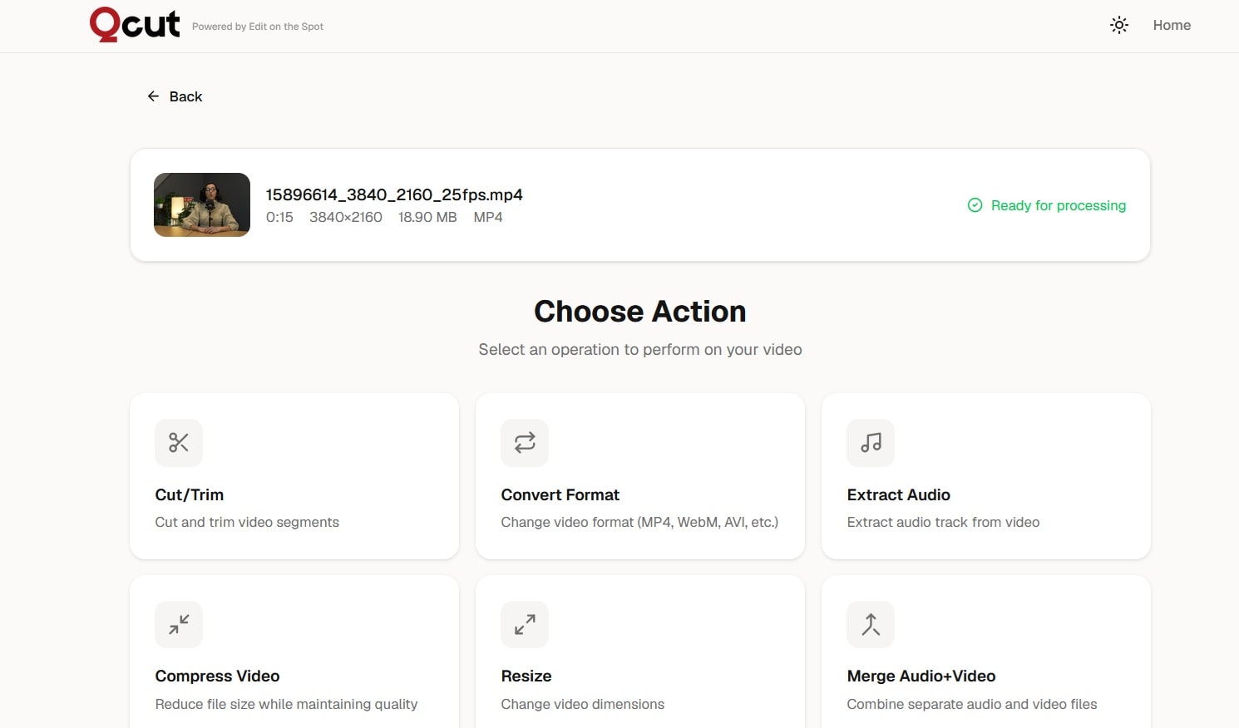The width and height of the screenshot is (1239, 728).
Task: Click 'Change video dimensions' description
Action: pyautogui.click(x=583, y=704)
